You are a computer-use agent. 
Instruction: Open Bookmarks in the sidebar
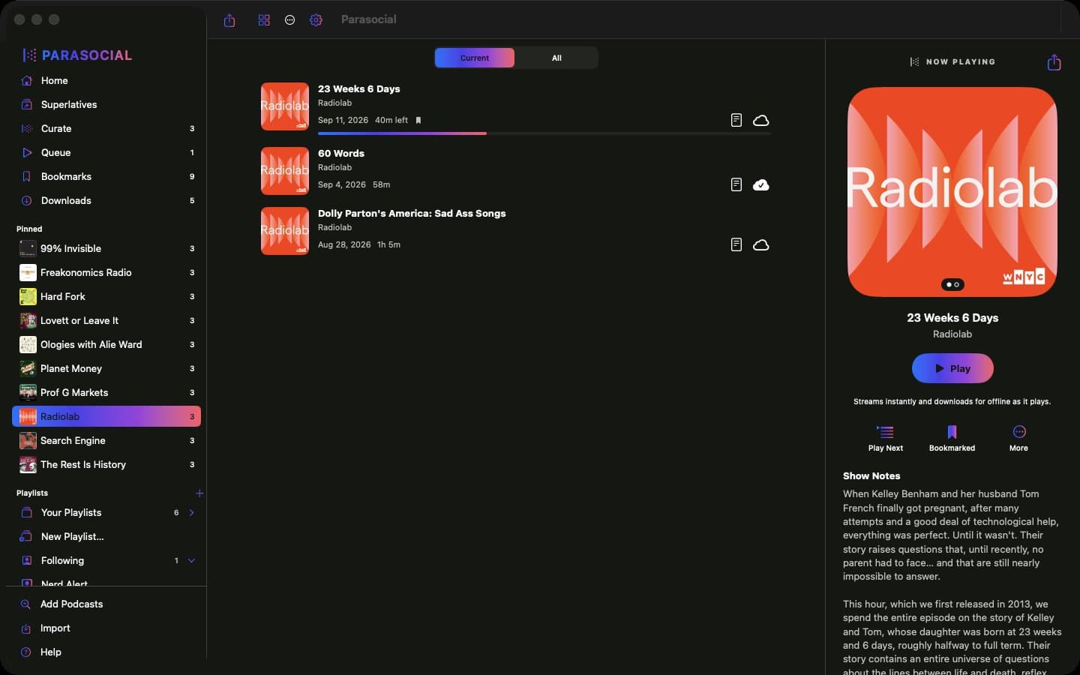click(x=106, y=176)
